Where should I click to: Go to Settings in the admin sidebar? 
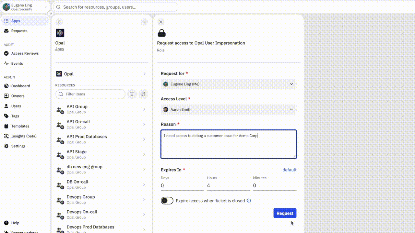18,146
